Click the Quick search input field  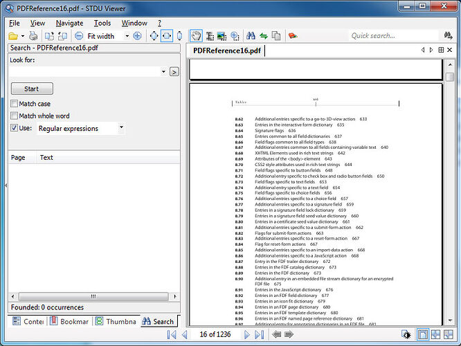(x=393, y=36)
